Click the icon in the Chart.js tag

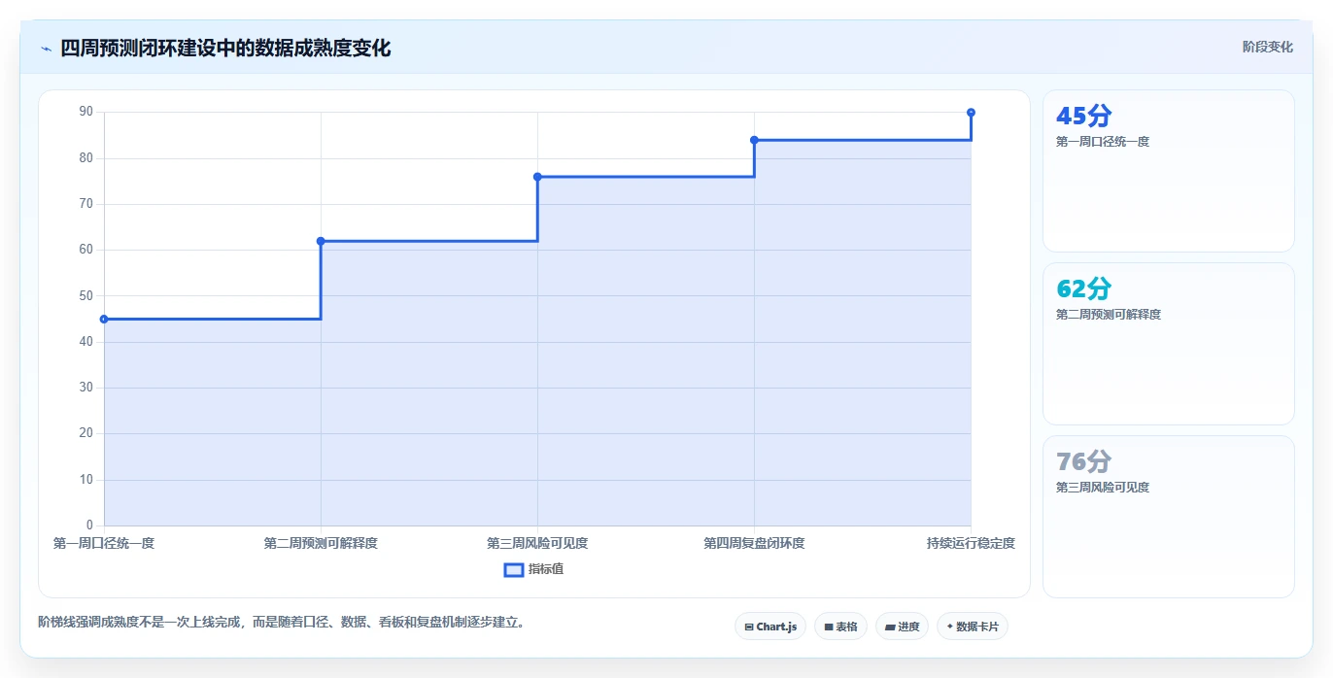749,627
